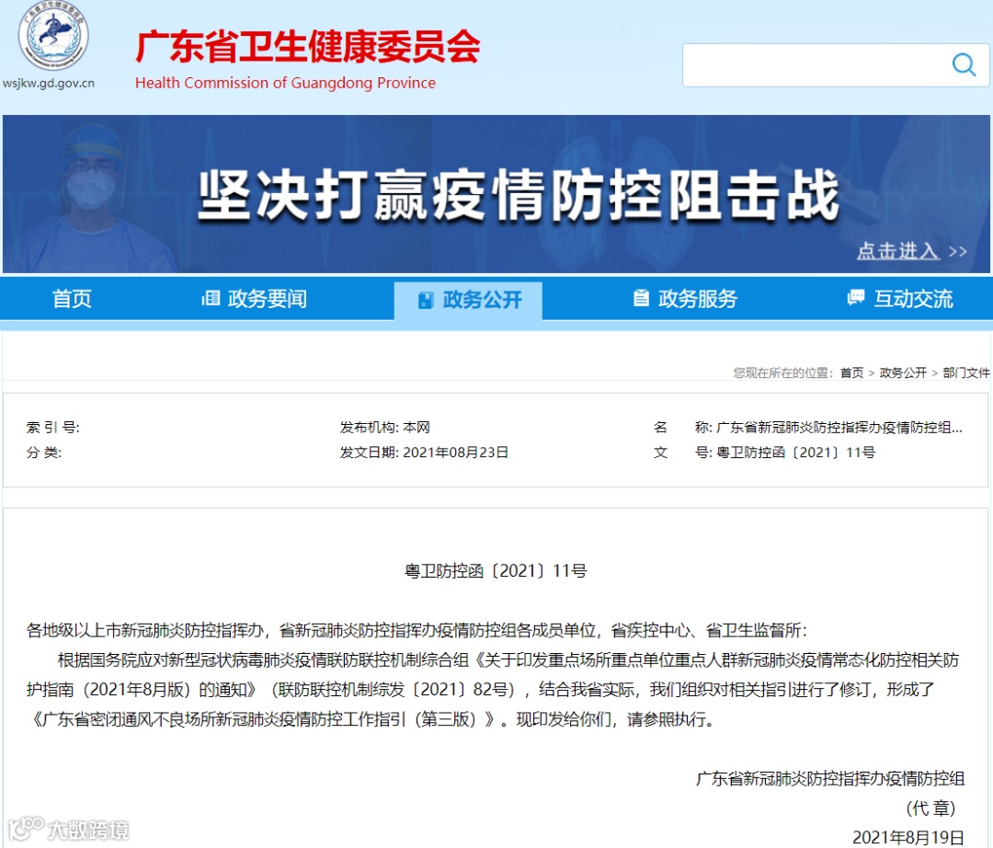This screenshot has width=993, height=848.
Task: Click the 广东省卫生健康委员会 site title
Action: click(x=308, y=47)
